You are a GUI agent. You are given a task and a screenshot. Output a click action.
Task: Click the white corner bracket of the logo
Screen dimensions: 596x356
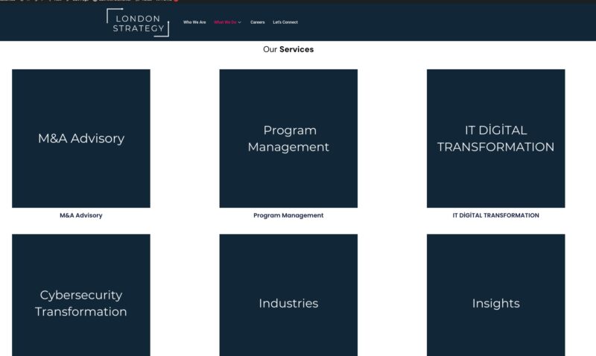(x=109, y=11)
